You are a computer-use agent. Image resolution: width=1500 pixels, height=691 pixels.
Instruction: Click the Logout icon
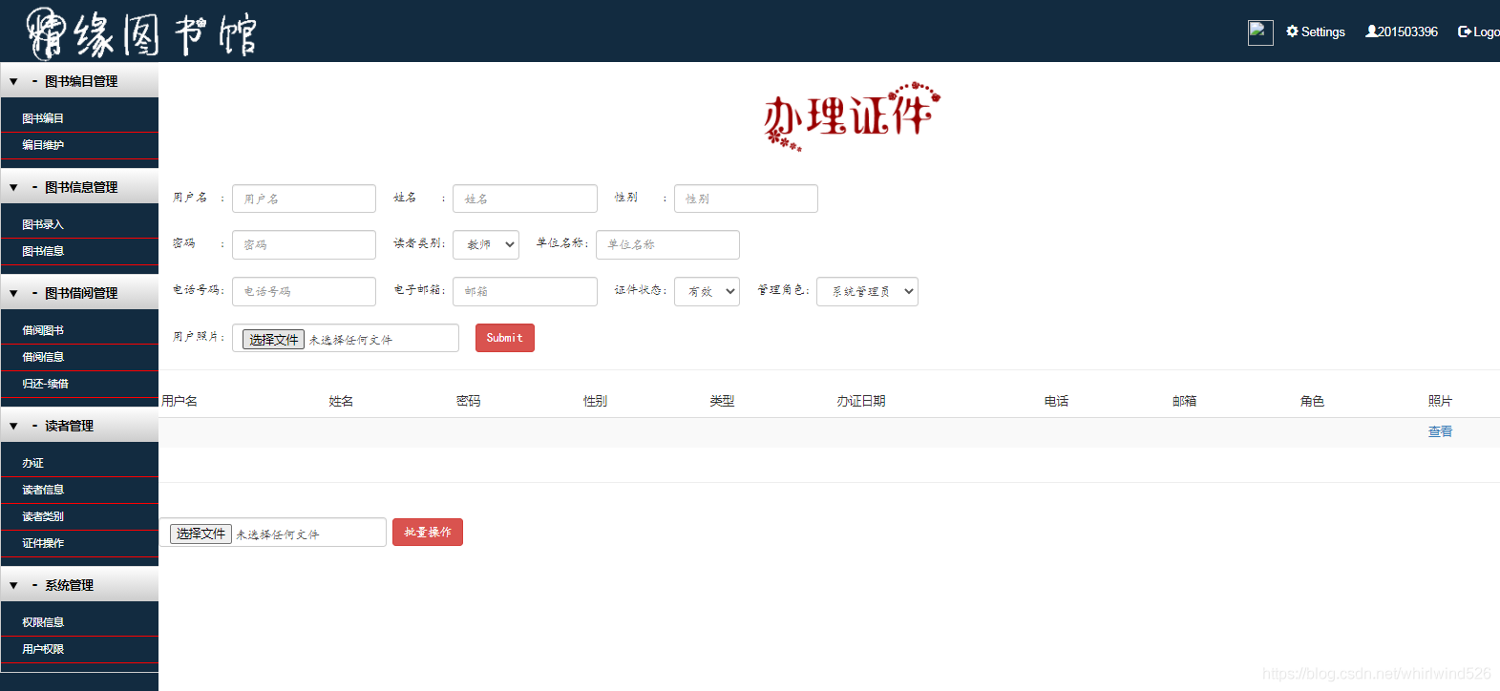(x=1464, y=31)
